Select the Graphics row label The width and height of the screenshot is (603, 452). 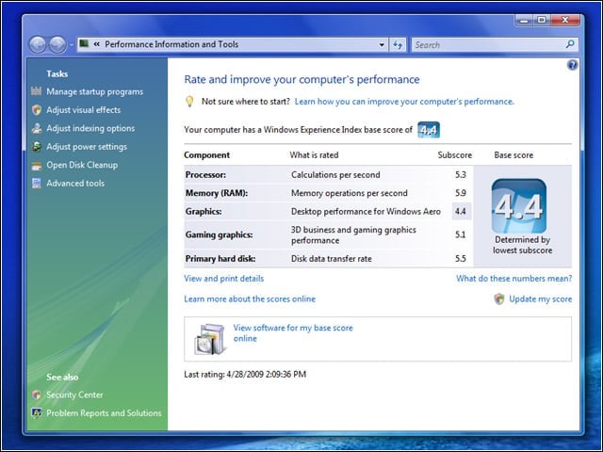coord(204,211)
